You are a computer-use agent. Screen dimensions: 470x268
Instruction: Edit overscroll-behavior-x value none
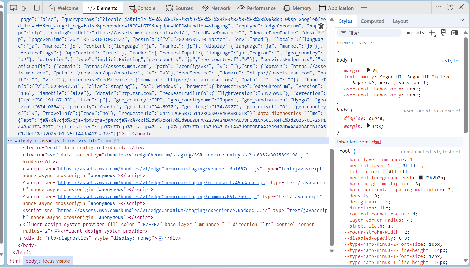point(412,89)
